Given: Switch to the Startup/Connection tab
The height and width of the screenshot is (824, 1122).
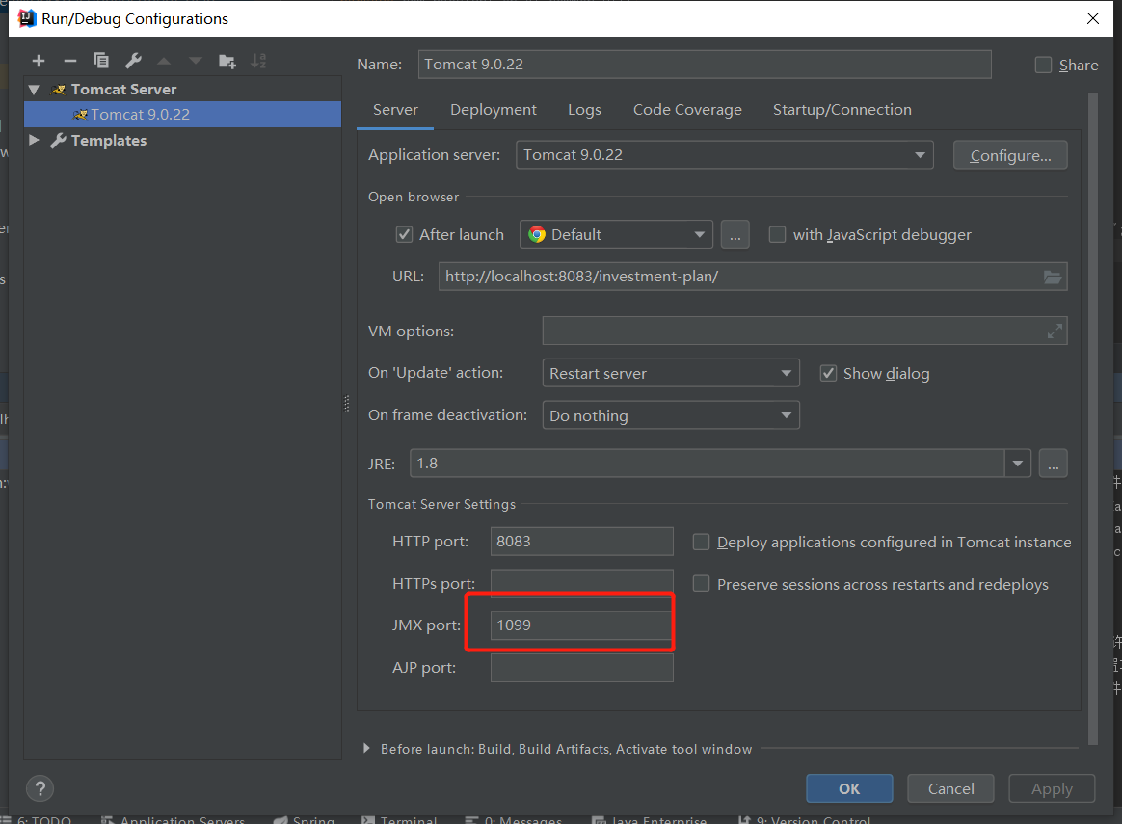Looking at the screenshot, I should [842, 110].
